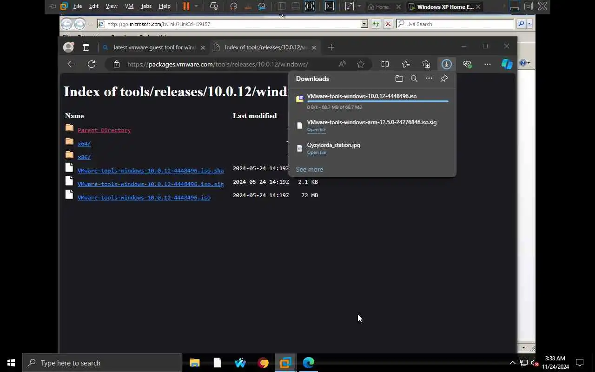Click the Read aloud icon

pos(342,64)
